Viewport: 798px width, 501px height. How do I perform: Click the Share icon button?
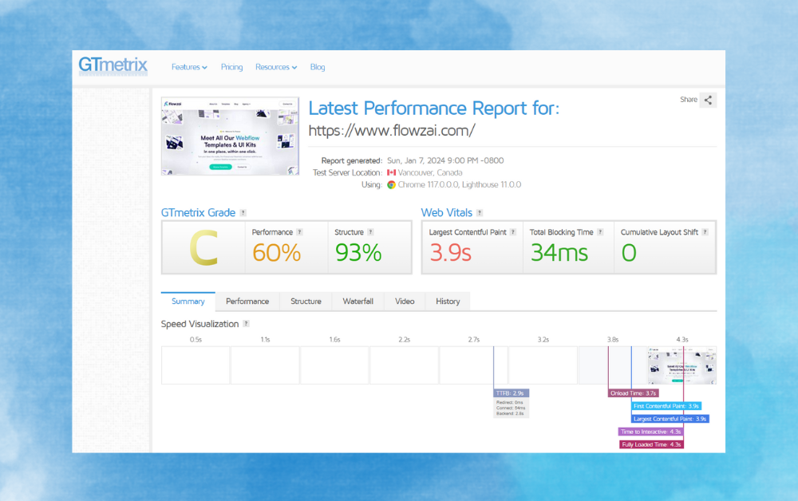(x=708, y=101)
